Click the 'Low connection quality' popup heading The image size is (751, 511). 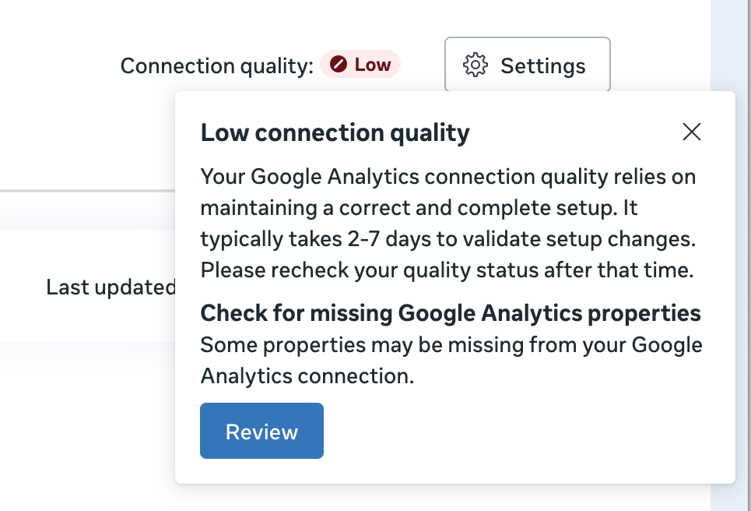coord(335,132)
